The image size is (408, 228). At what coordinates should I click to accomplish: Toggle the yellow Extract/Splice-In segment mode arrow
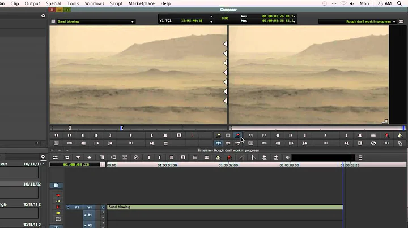[x=58, y=201]
